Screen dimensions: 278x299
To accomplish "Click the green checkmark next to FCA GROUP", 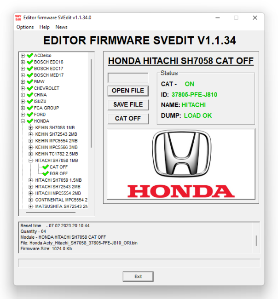I will click(30, 108).
